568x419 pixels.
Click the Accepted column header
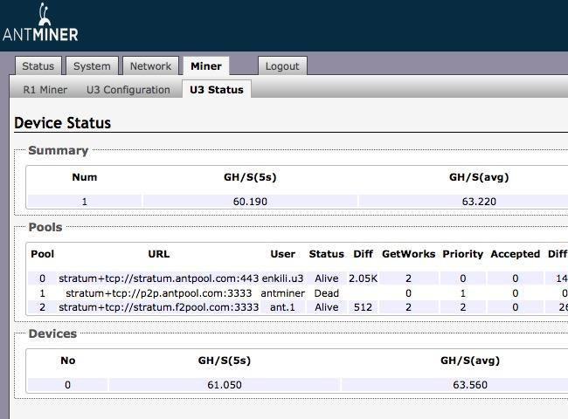click(515, 254)
